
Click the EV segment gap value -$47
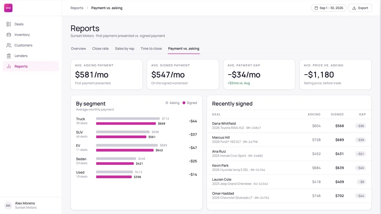(193, 148)
